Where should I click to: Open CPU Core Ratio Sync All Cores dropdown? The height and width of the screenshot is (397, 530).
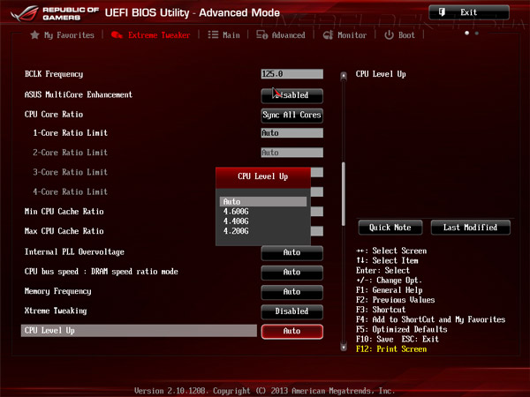click(x=292, y=115)
